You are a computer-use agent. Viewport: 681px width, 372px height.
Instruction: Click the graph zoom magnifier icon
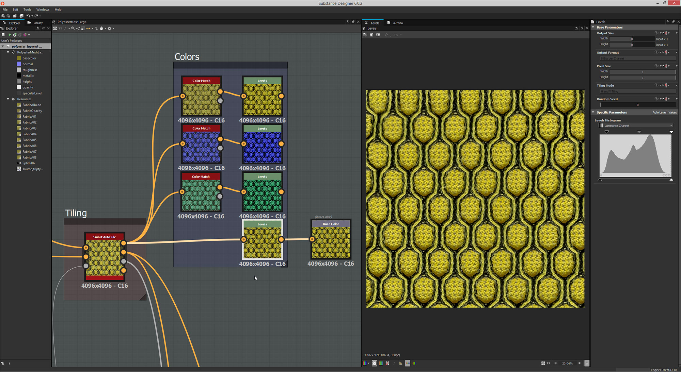coord(73,29)
